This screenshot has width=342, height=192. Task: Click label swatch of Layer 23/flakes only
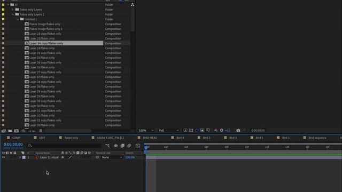click(3, 38)
